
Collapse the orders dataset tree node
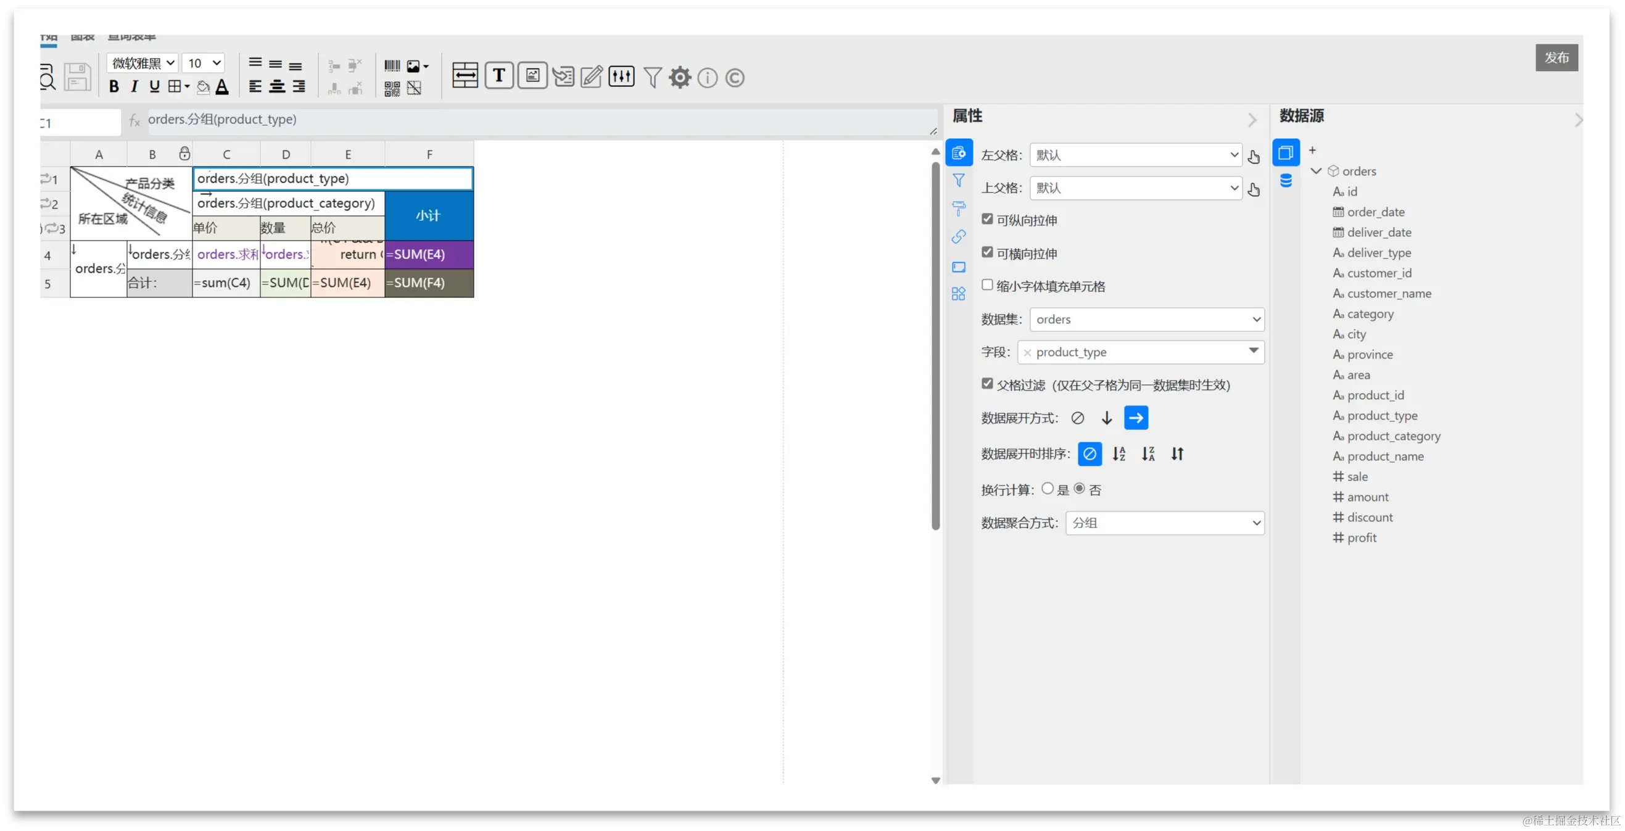(1316, 171)
